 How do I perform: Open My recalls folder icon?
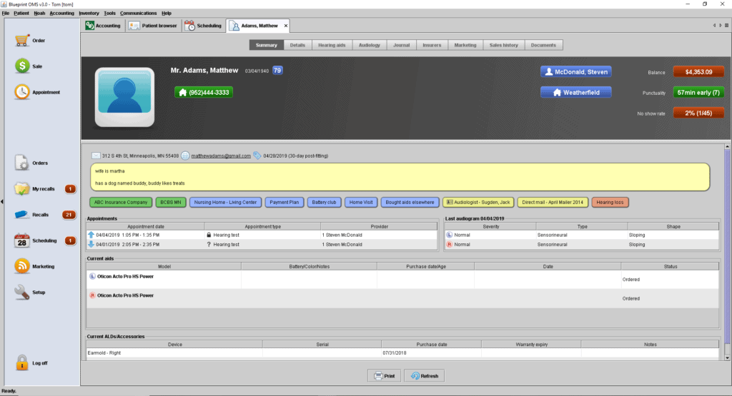(x=21, y=189)
